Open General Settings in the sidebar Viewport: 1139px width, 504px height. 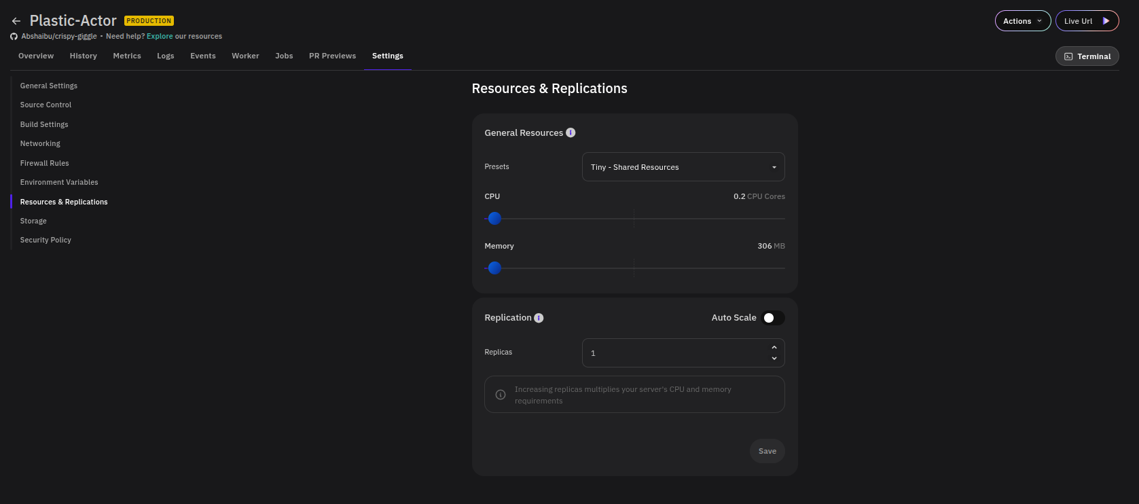click(x=49, y=86)
